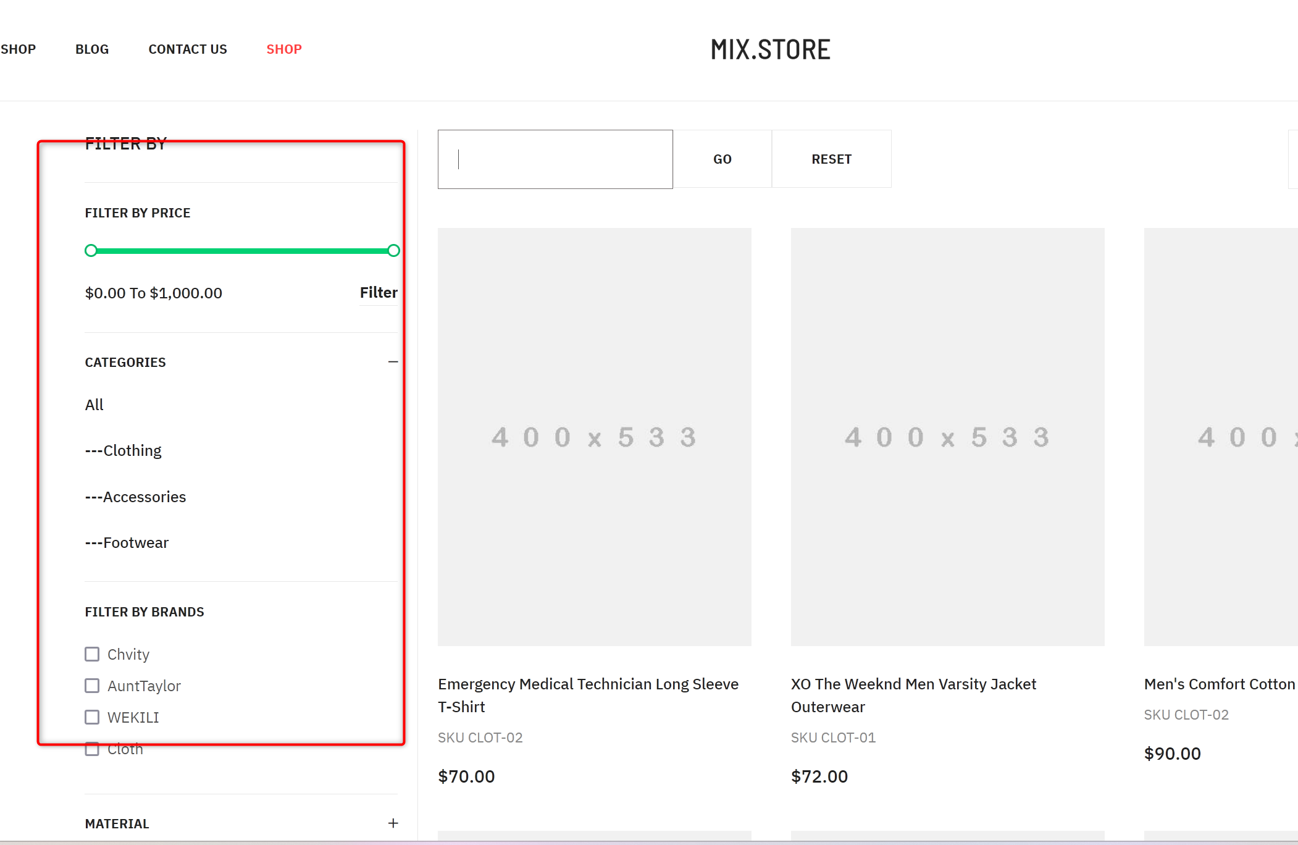Collapse the Categories section minus icon

coord(393,362)
